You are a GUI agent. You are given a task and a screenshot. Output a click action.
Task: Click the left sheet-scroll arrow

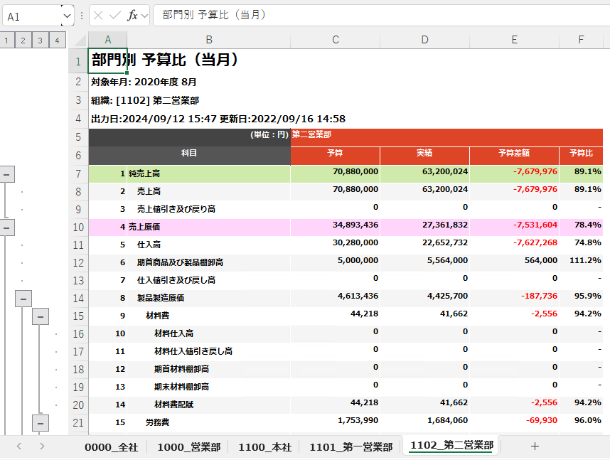tap(18, 446)
